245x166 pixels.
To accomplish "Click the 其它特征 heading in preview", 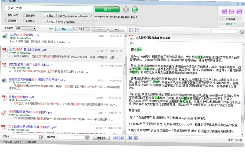I will (134, 111).
